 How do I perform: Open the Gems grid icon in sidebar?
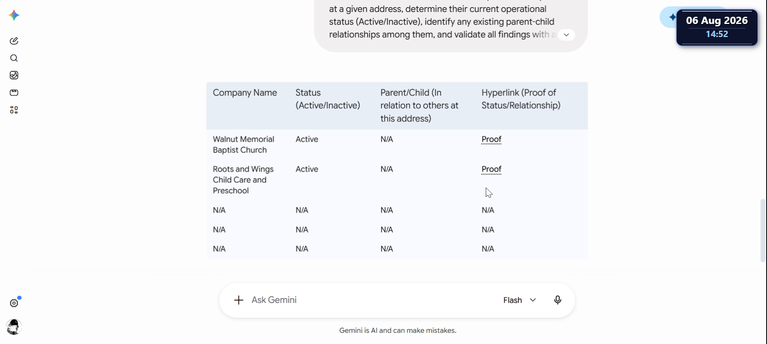click(14, 110)
